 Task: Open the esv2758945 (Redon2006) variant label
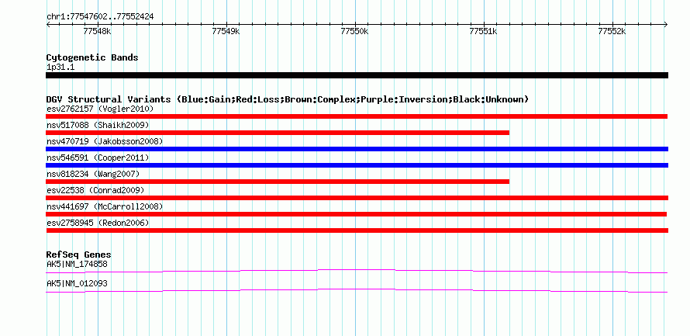pos(98,223)
